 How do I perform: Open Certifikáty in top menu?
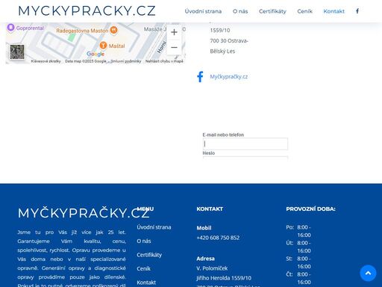(x=272, y=11)
